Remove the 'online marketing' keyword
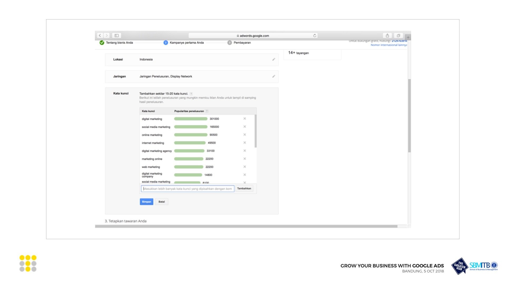The height and width of the screenshot is (284, 506). (245, 135)
